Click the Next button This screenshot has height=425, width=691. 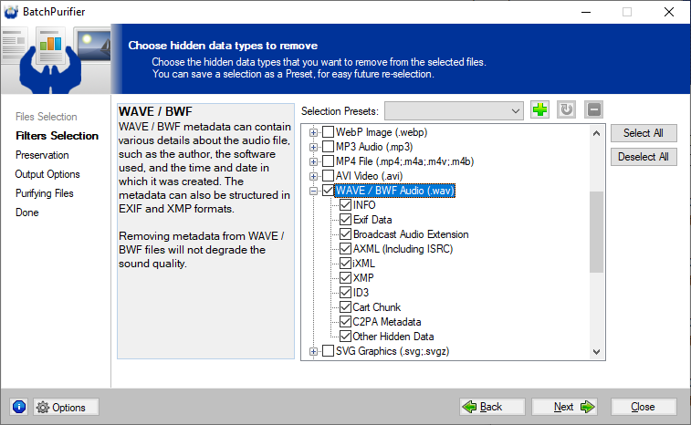click(564, 407)
